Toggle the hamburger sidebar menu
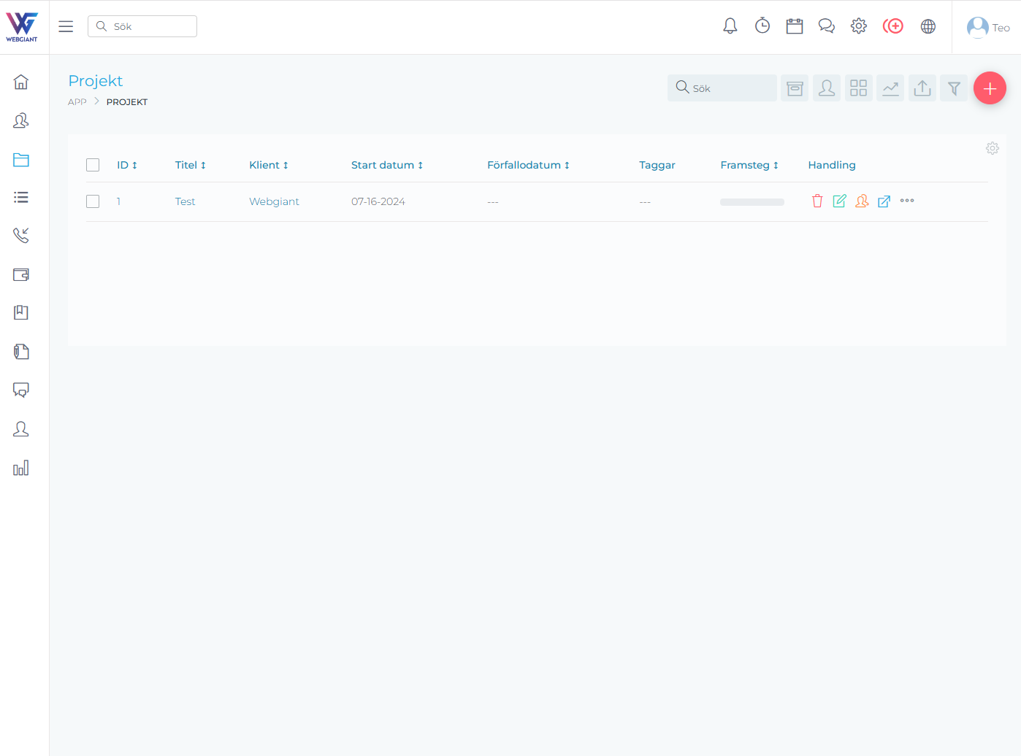The height and width of the screenshot is (756, 1021). coord(66,26)
